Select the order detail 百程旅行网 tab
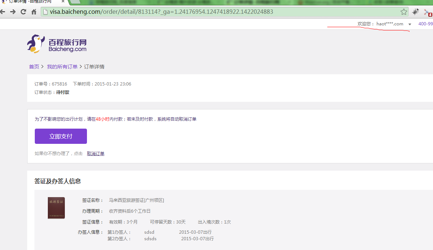 pos(30,2)
